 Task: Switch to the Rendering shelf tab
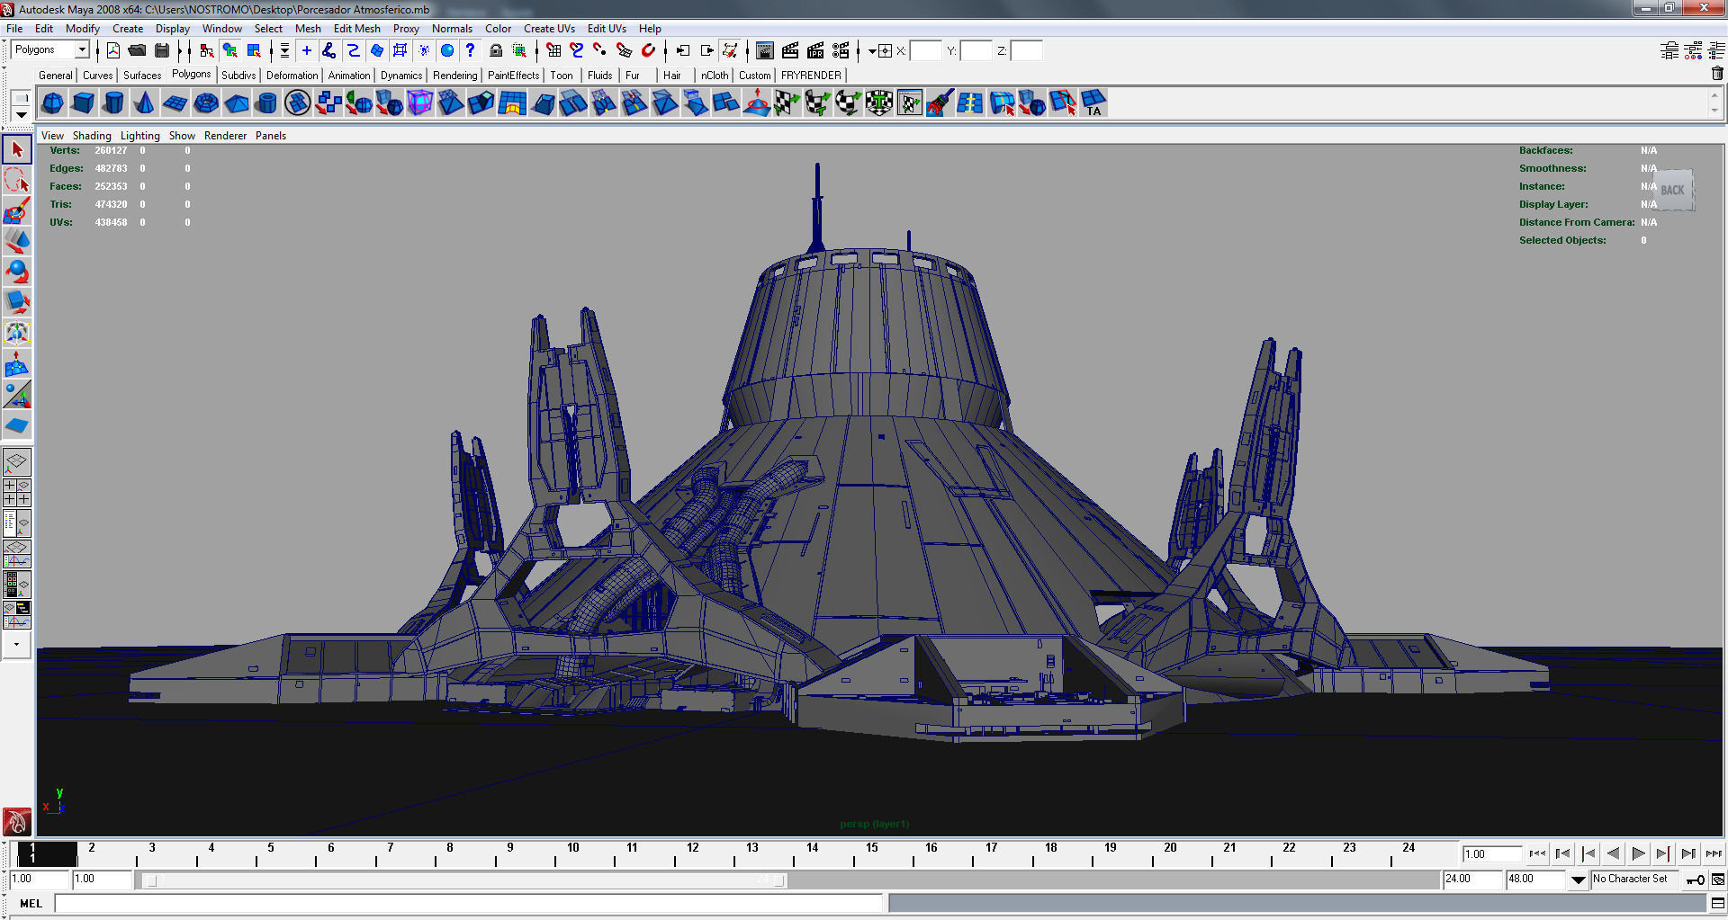(454, 76)
